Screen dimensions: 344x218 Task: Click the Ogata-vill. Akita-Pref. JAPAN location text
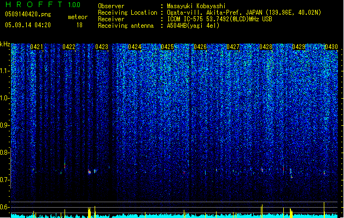point(214,13)
